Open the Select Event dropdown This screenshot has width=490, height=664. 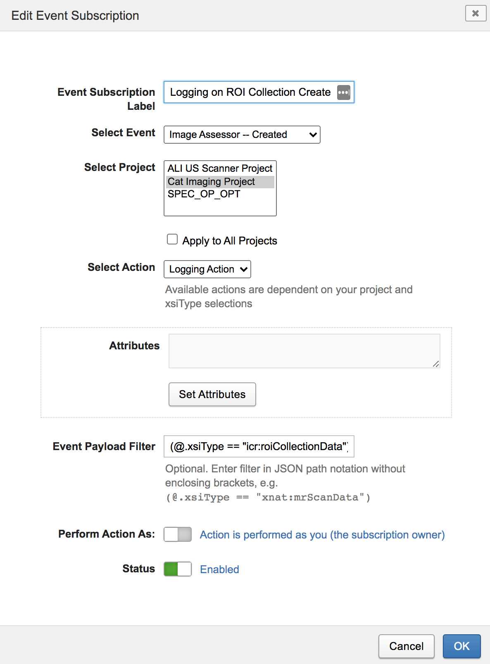pyautogui.click(x=242, y=135)
